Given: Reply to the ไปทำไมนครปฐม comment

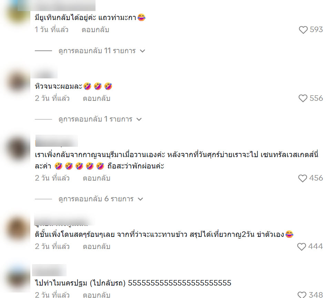Looking at the screenshot, I should coord(97,295).
